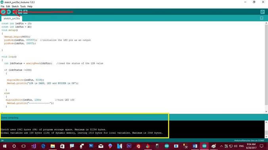Click the 'void setup()' line

10,30
